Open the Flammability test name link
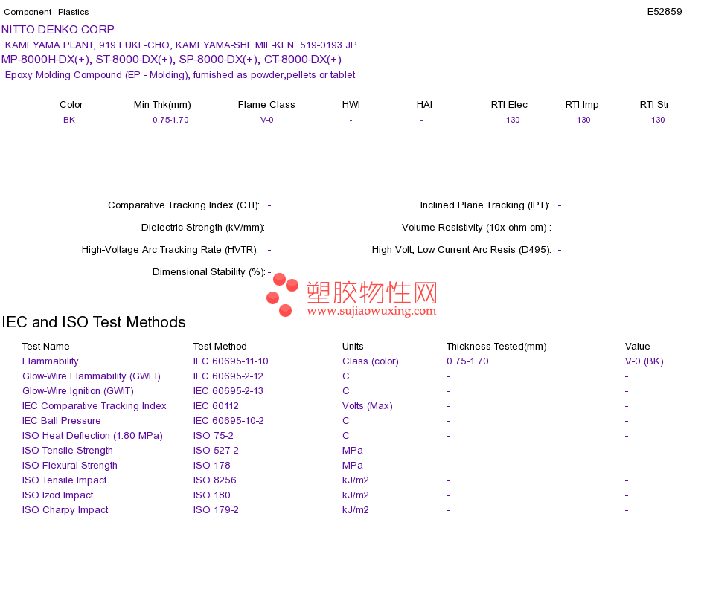 (50, 361)
